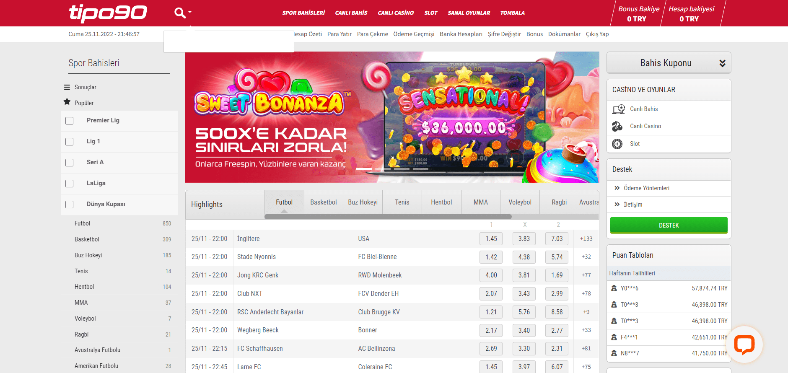Image resolution: width=788 pixels, height=373 pixels.
Task: Check the Premier Lig checkbox
Action: click(70, 121)
